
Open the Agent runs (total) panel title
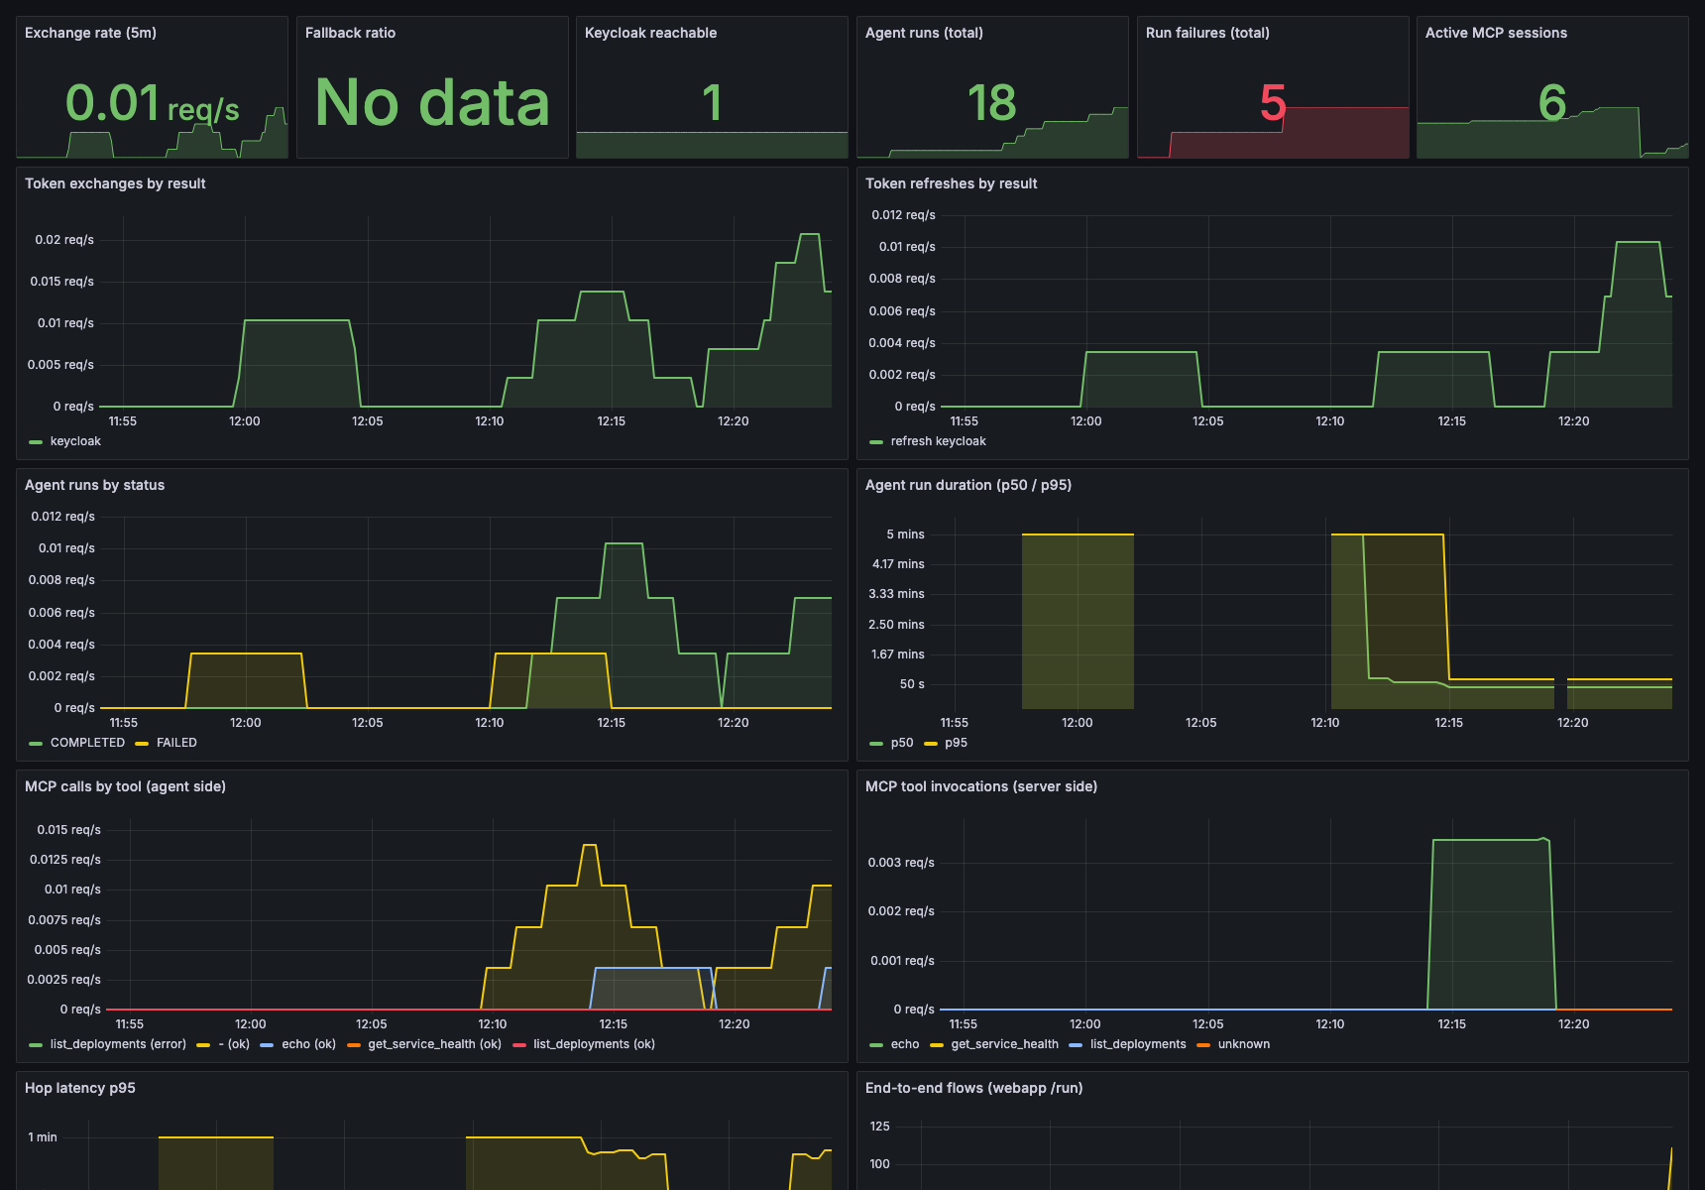[x=924, y=33]
